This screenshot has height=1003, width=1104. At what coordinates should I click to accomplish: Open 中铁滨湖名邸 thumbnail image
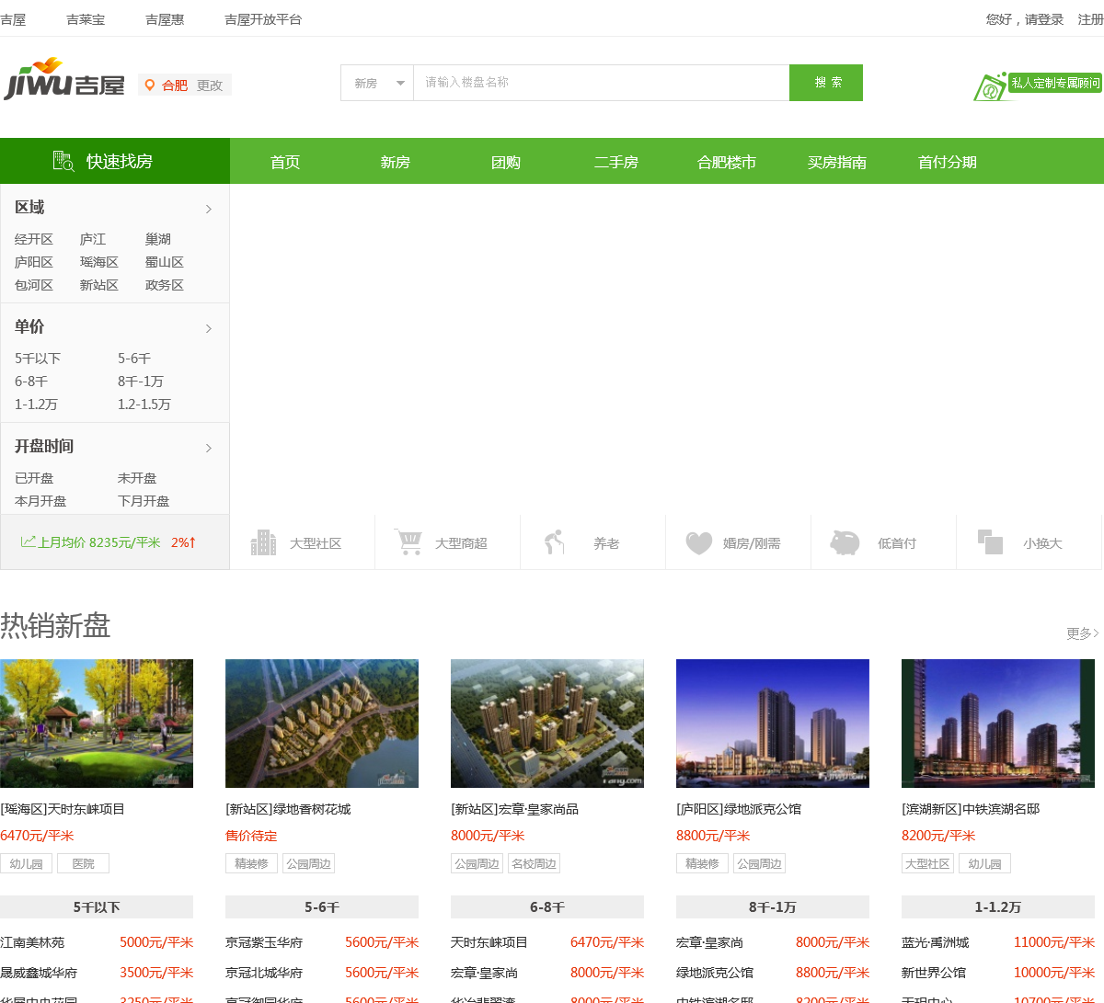[998, 724]
